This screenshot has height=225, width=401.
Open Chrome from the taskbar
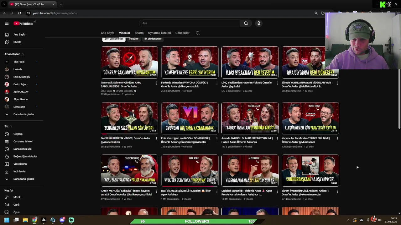click(34, 220)
